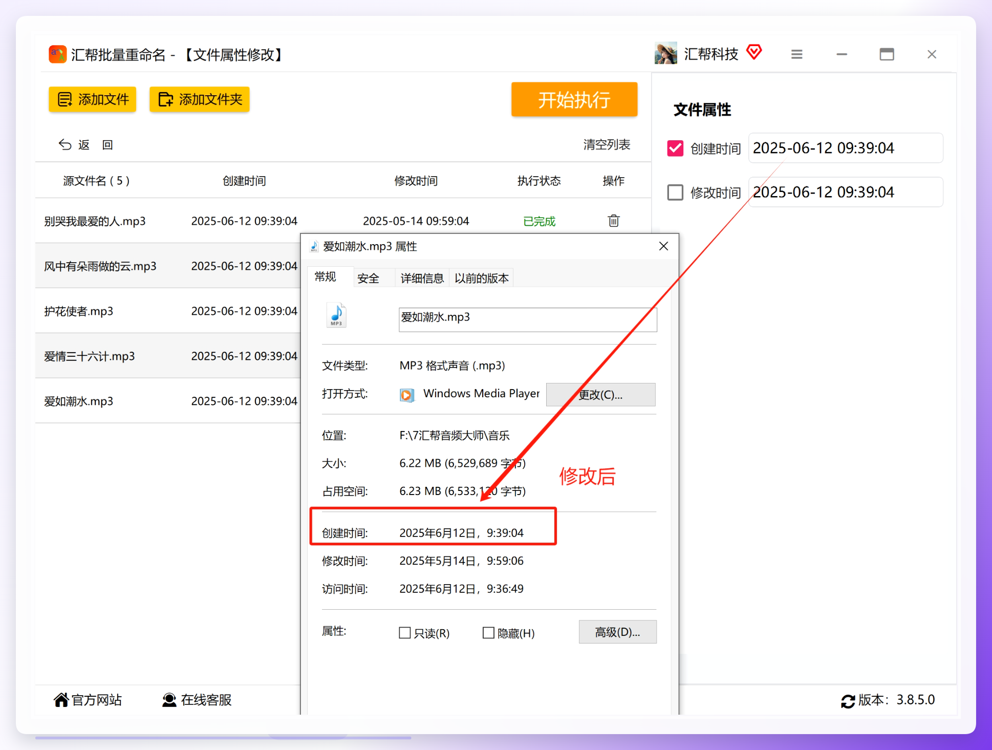Click the 修改时间 column header
992x750 pixels.
click(416, 181)
